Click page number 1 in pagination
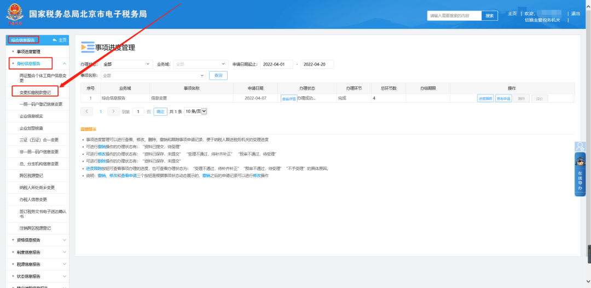Viewport: 591px width, 288px height. (101, 111)
